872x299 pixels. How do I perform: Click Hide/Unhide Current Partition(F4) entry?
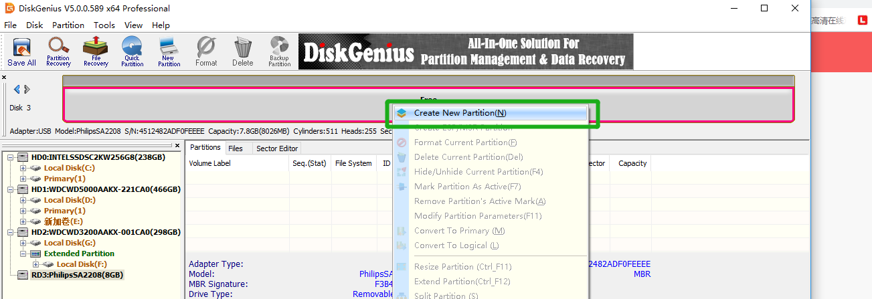pyautogui.click(x=490, y=172)
